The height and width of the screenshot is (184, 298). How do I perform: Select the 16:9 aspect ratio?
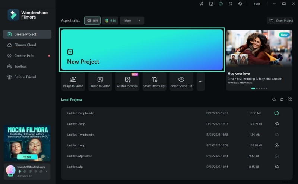click(x=92, y=20)
